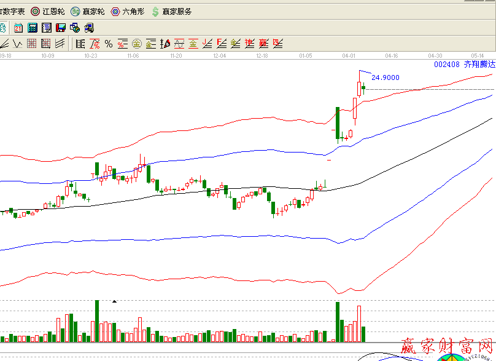This screenshot has height=361, width=496.
Task: Select the red 神 line tool
Action: pyautogui.click(x=249, y=44)
